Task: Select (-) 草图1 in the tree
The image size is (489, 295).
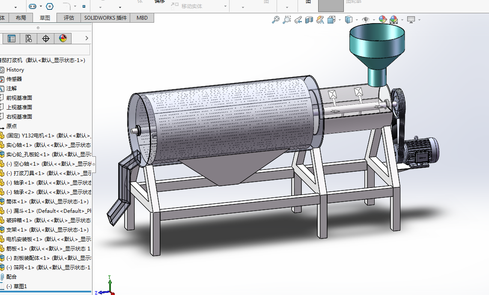Action: point(17,286)
